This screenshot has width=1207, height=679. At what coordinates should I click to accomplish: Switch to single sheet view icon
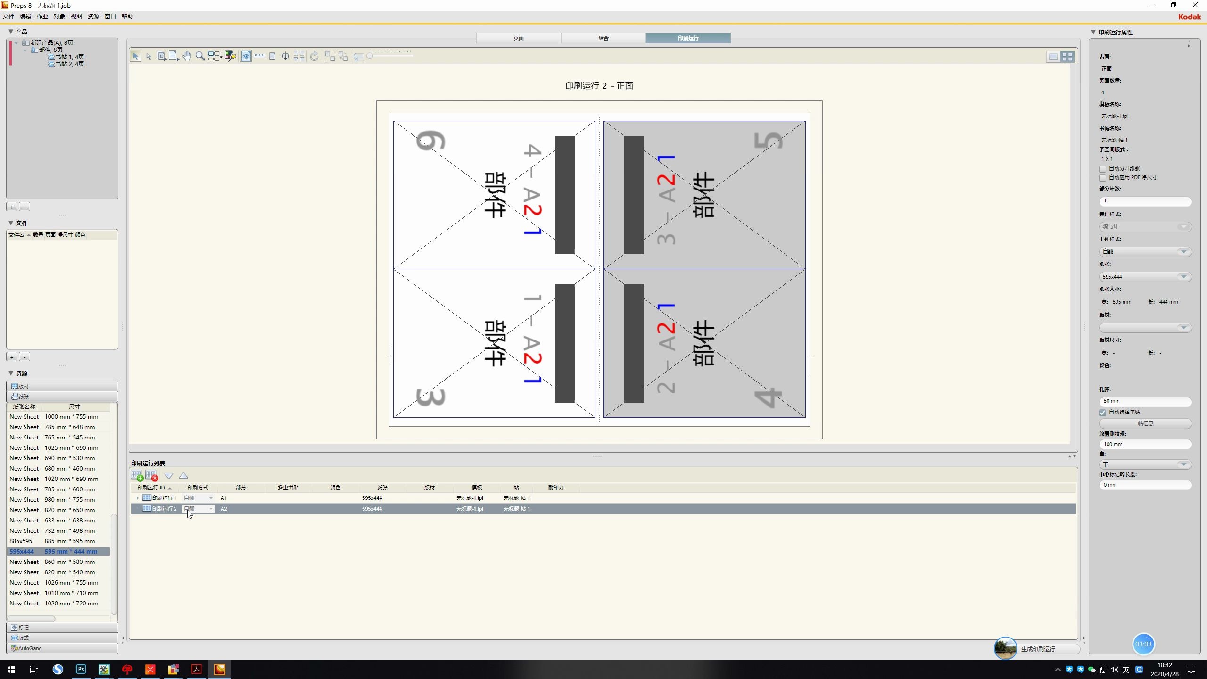(x=1053, y=57)
